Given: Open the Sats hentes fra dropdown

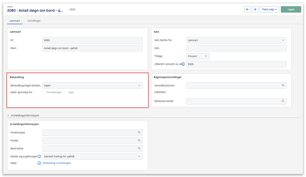Looking at the screenshot, I should tap(236, 40).
